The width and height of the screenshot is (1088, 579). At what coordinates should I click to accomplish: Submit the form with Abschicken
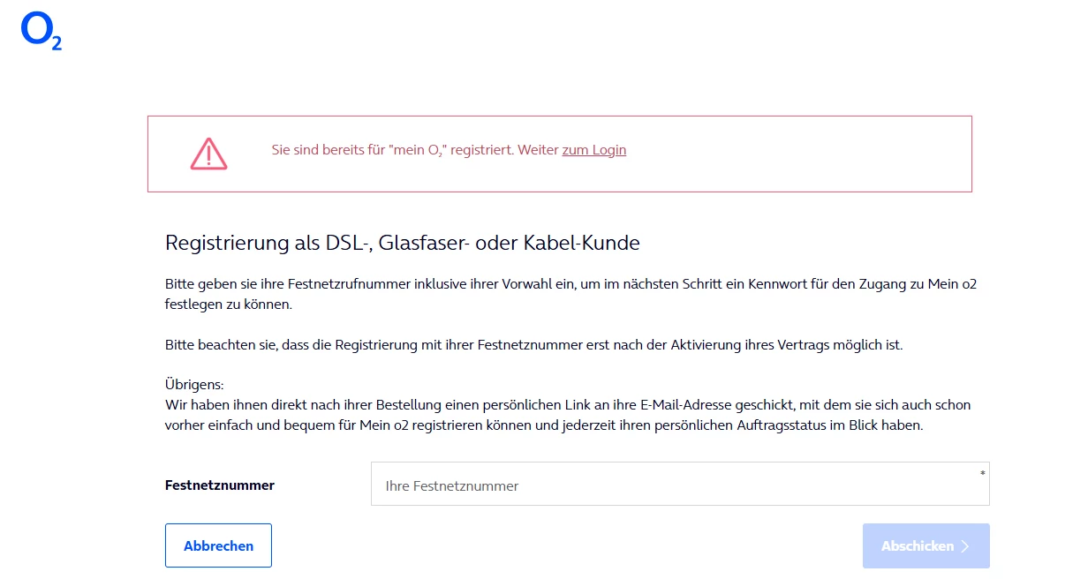[x=926, y=545]
